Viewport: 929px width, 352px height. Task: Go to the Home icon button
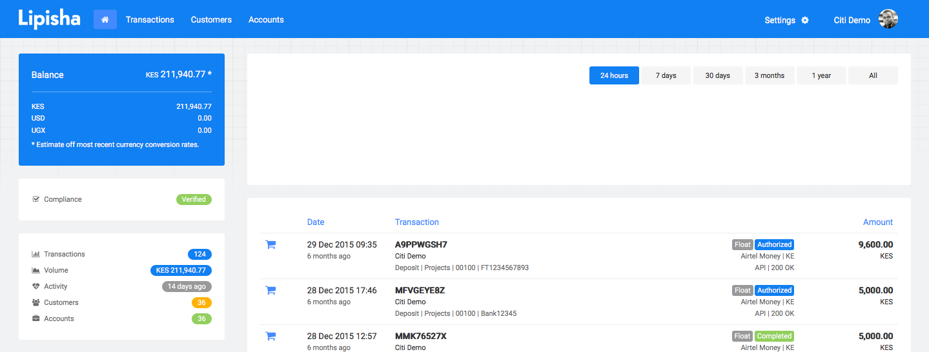[x=105, y=19]
